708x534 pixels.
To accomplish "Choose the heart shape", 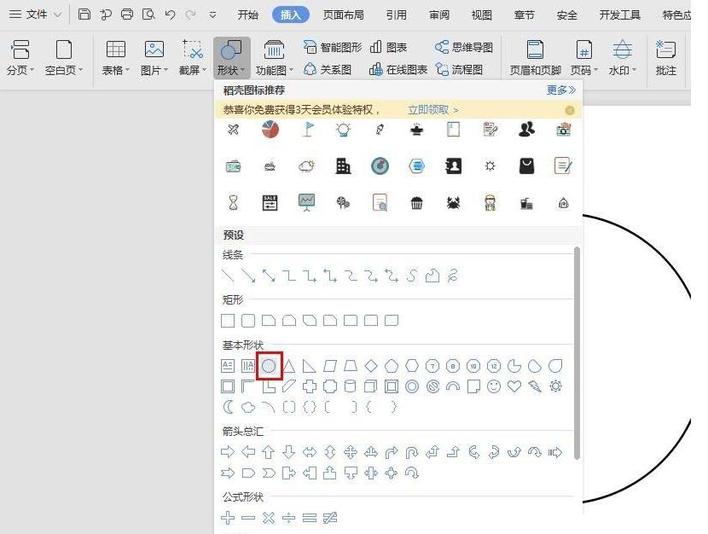I will (x=514, y=386).
